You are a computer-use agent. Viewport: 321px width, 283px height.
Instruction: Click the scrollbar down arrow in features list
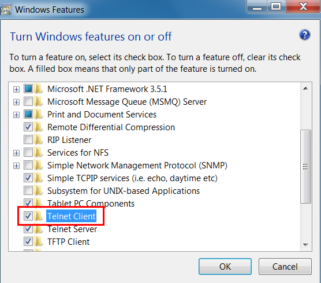(305, 245)
